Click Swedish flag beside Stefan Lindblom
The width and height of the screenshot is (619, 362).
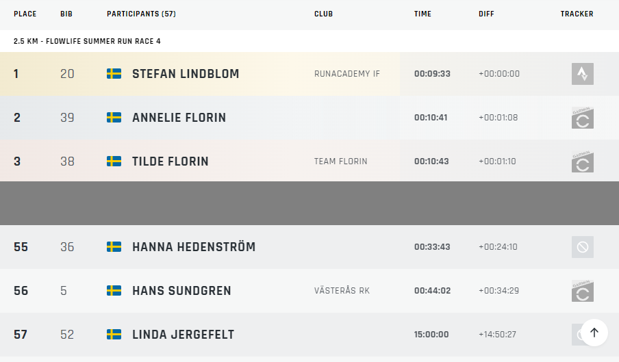[114, 74]
